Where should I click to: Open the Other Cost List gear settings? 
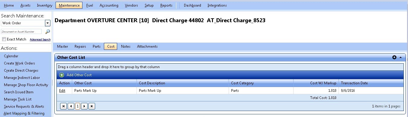[394, 57]
